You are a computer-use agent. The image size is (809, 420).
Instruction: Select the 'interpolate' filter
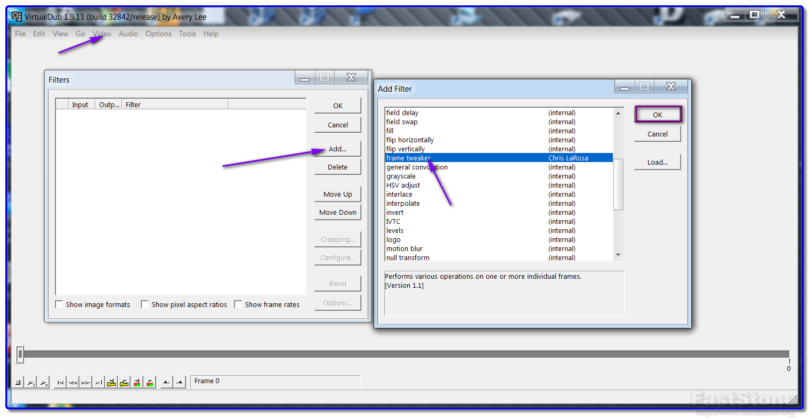pos(499,203)
